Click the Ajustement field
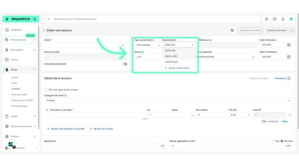This screenshot has height=168, width=299. tap(106, 146)
